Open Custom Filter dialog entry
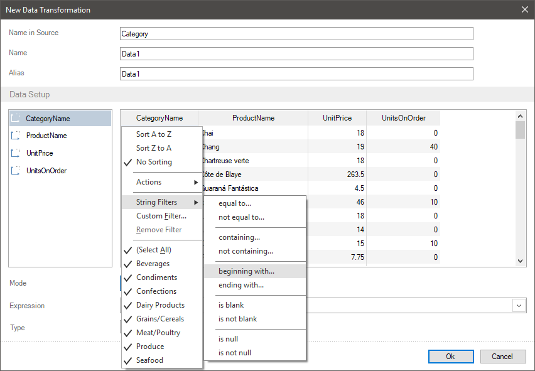The width and height of the screenshot is (535, 371). [x=161, y=216]
